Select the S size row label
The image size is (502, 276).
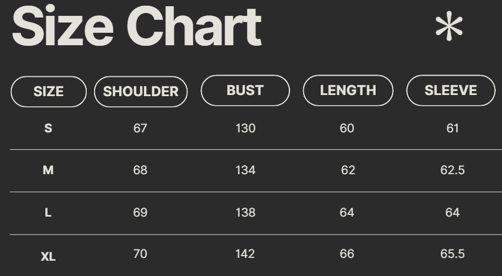point(48,128)
